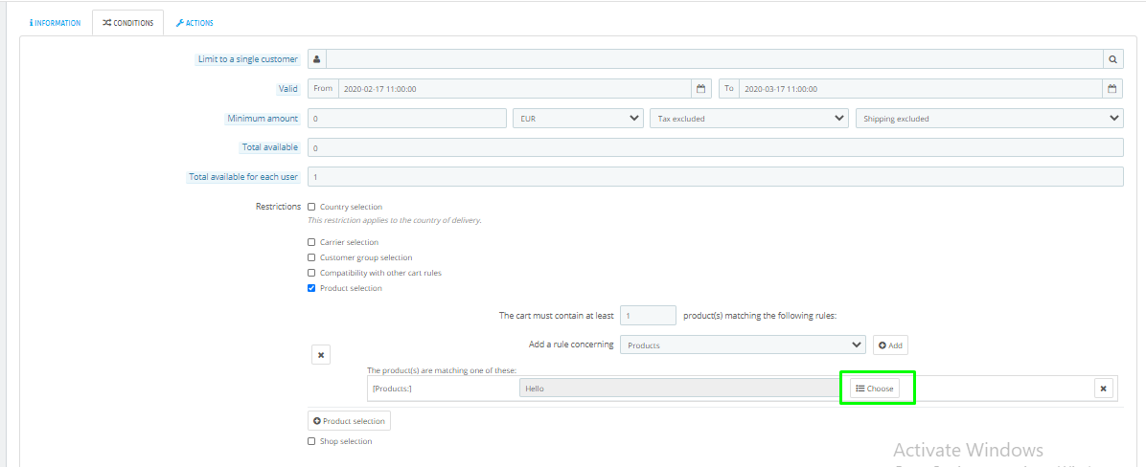Click the Choose products button
The width and height of the screenshot is (1146, 467).
coord(875,389)
